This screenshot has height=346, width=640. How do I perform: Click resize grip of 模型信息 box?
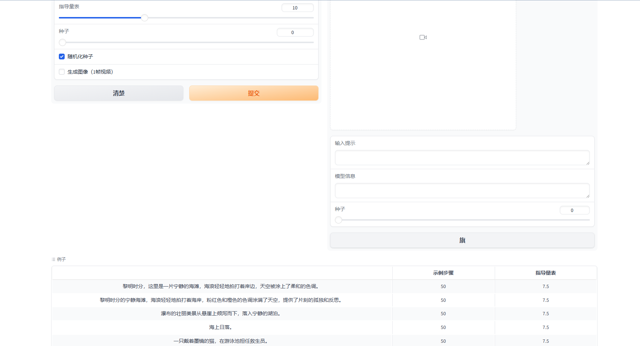click(587, 196)
